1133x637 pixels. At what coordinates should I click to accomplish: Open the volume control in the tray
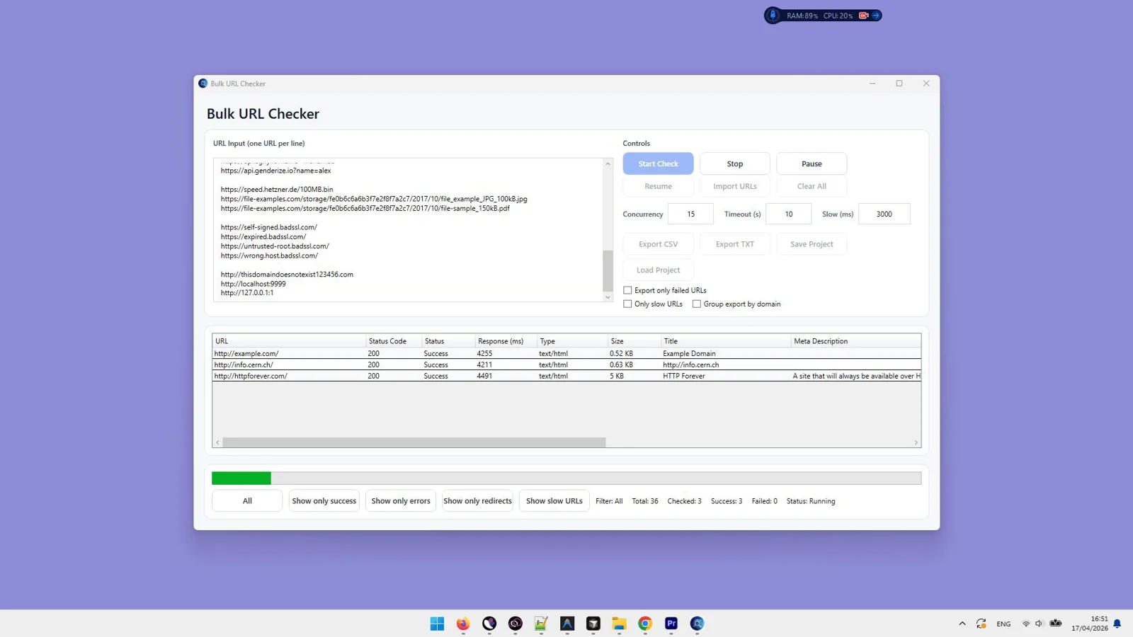tap(1039, 624)
